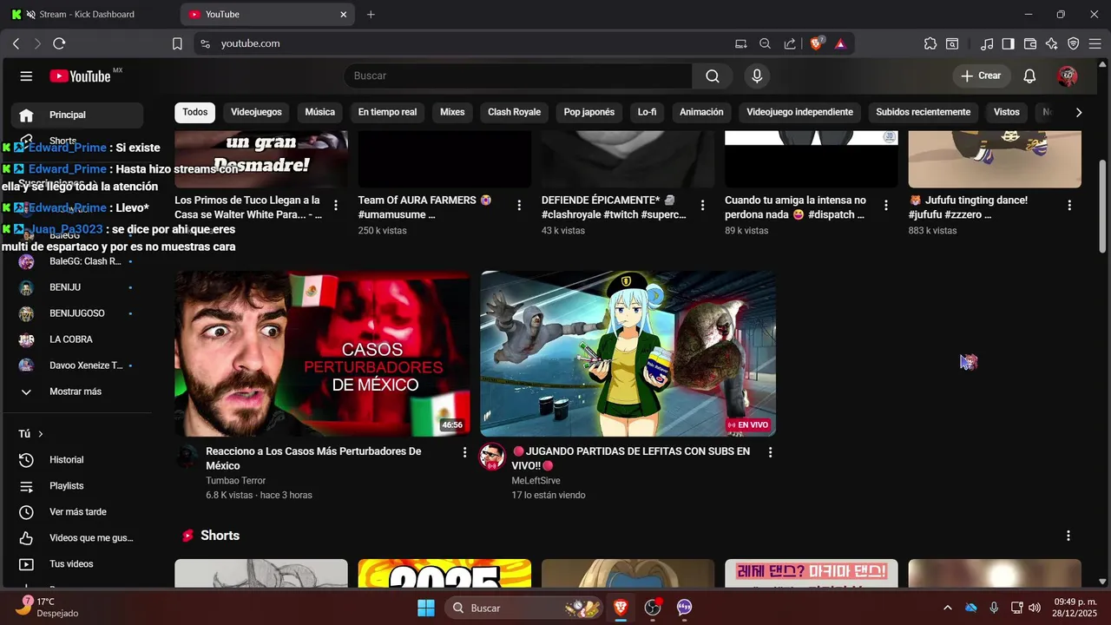The width and height of the screenshot is (1111, 625).
Task: Open the notifications bell
Action: (x=1029, y=76)
